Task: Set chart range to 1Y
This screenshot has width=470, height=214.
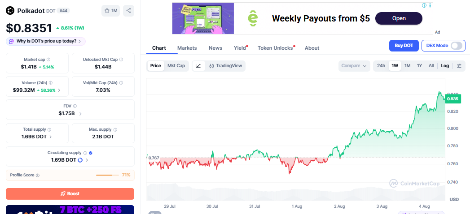Action: pos(419,66)
